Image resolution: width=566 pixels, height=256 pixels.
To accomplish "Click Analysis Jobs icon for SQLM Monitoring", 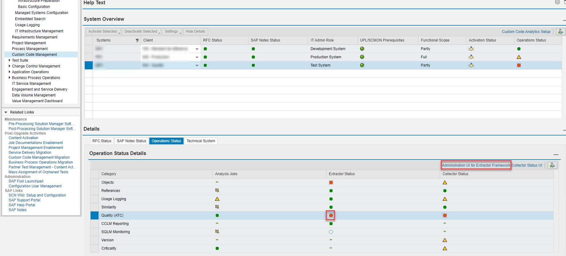I will (x=217, y=232).
